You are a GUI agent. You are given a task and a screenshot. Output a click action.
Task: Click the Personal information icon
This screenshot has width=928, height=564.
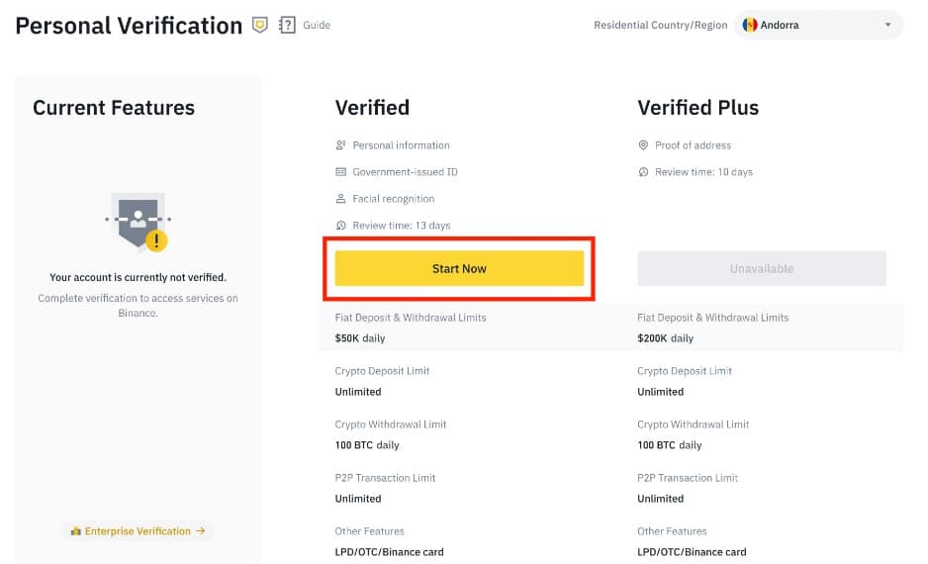(341, 145)
